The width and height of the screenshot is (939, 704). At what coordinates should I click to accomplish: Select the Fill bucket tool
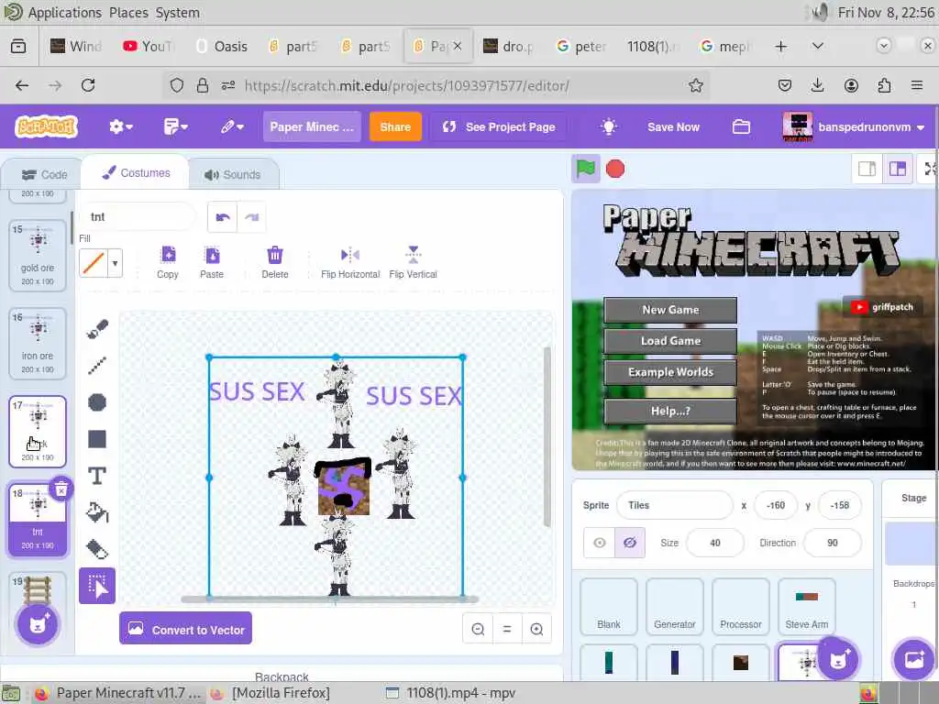tap(97, 512)
